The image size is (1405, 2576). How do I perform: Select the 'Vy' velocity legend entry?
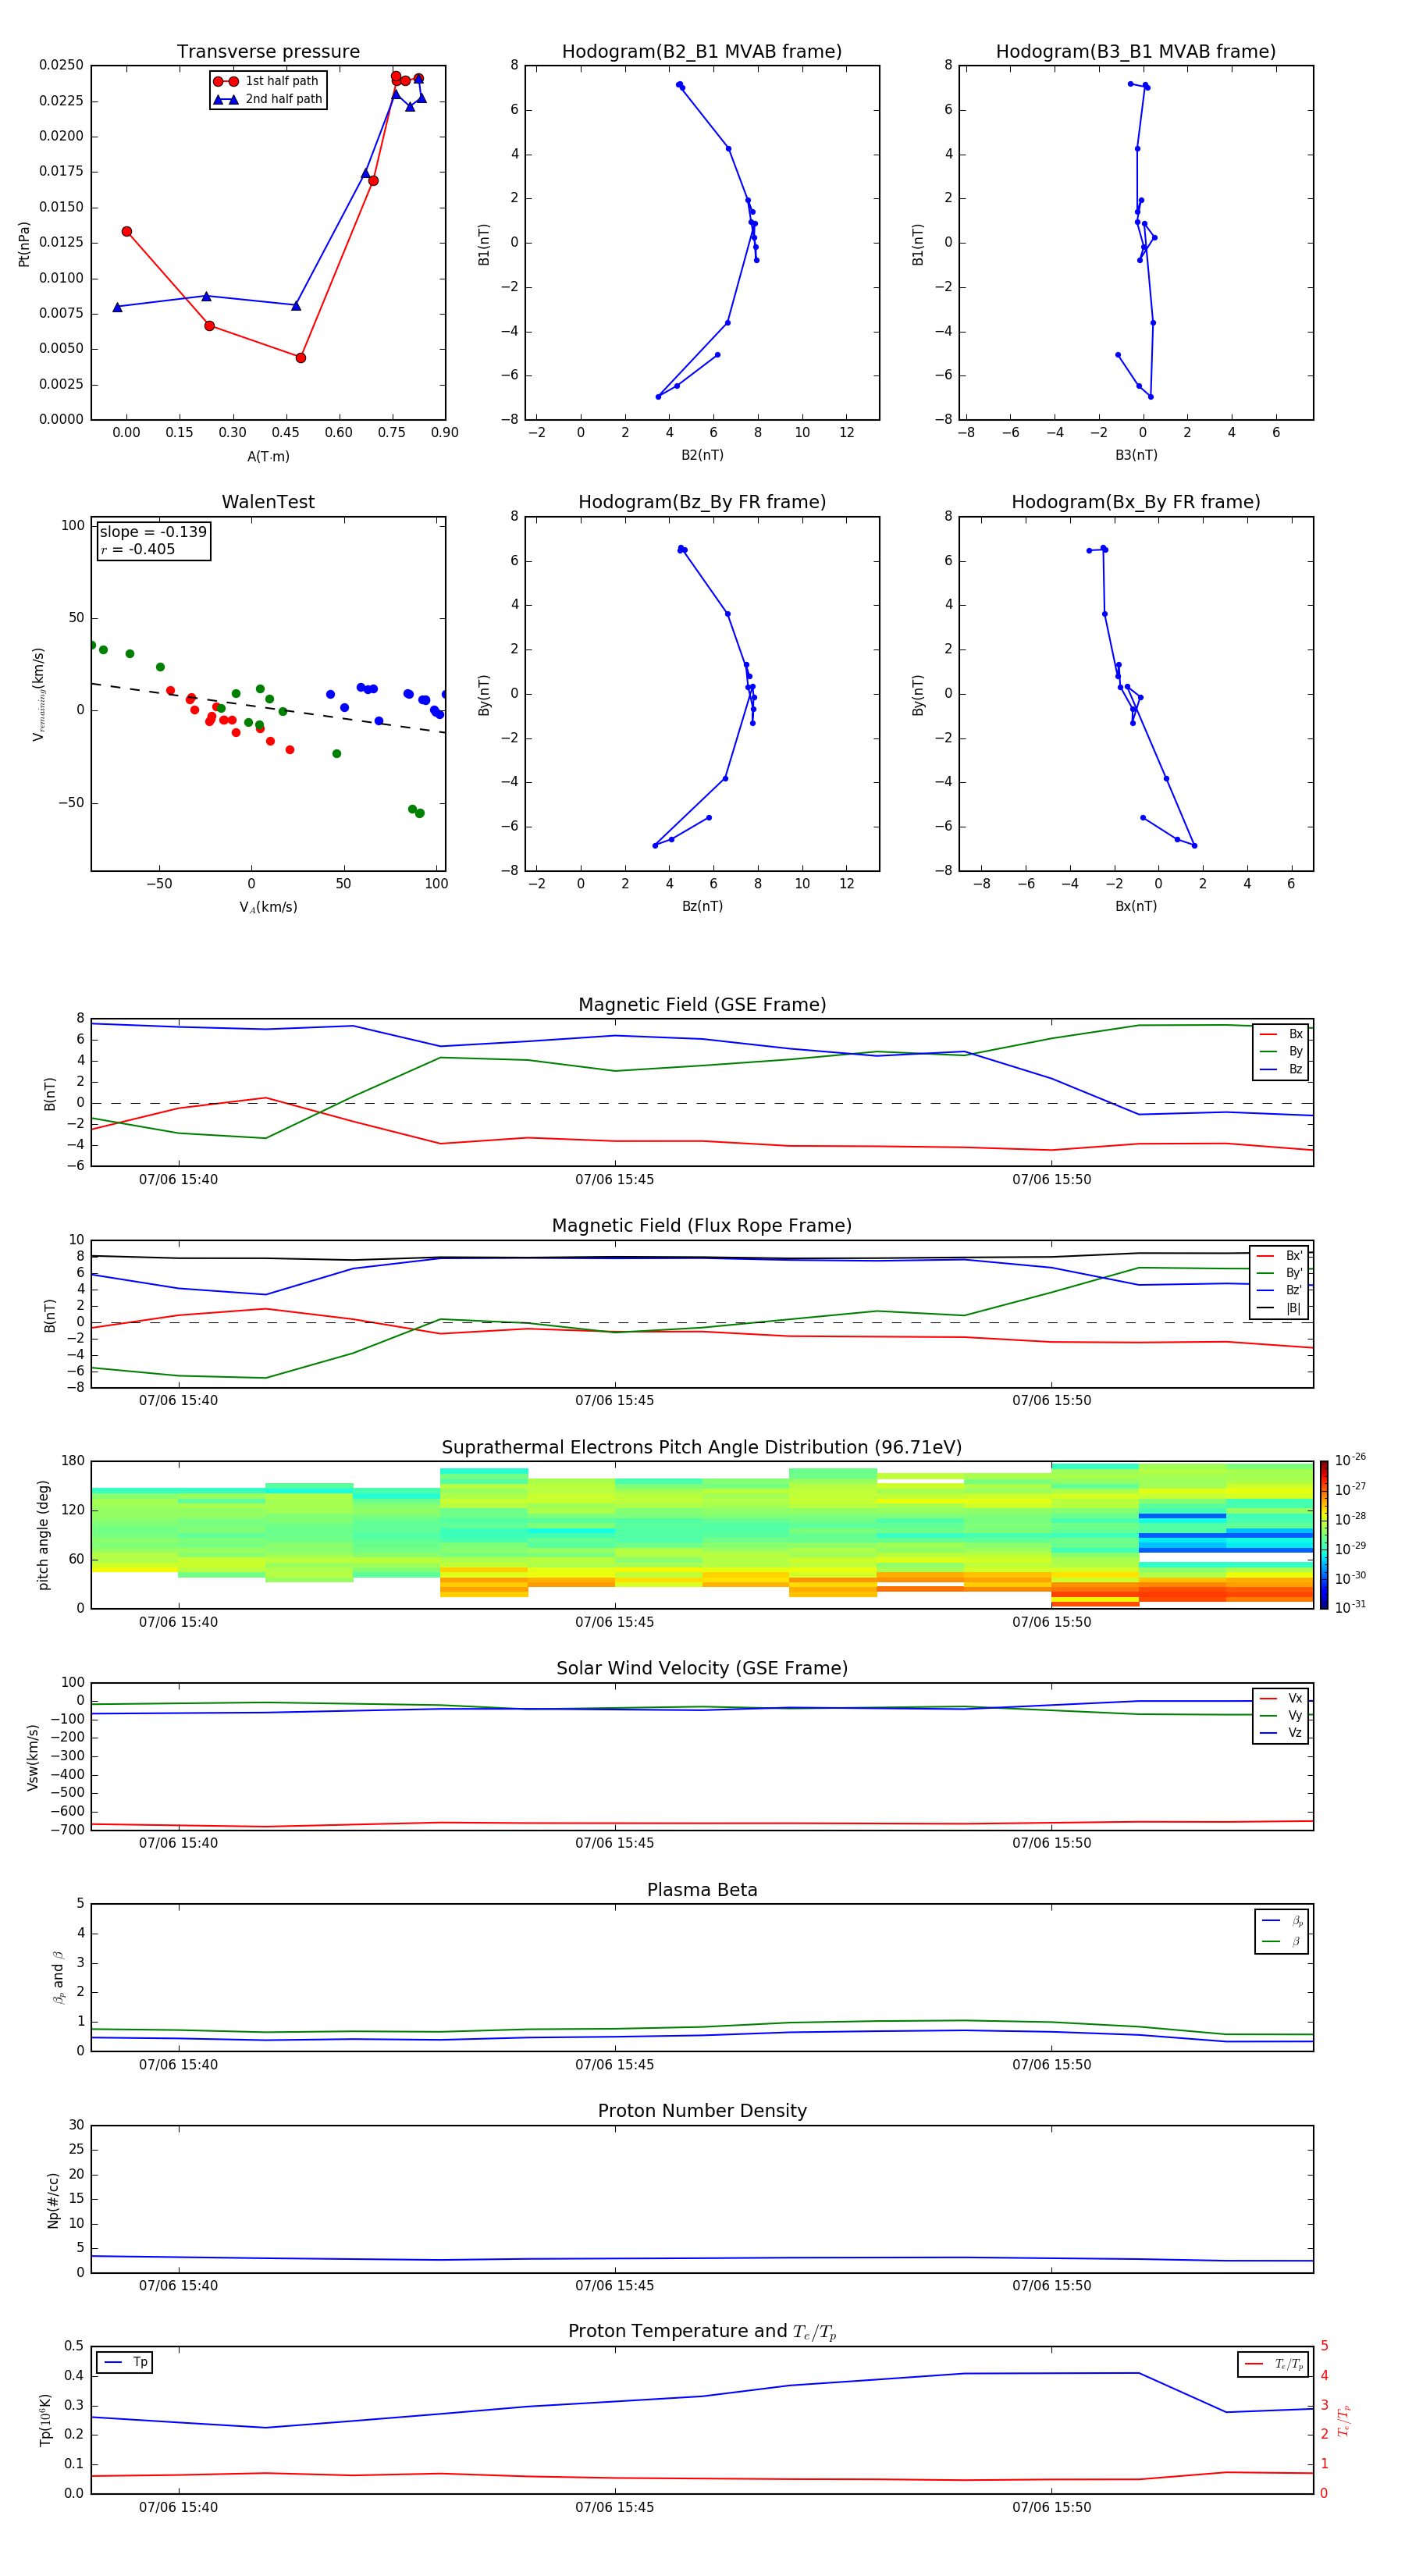(1281, 1715)
